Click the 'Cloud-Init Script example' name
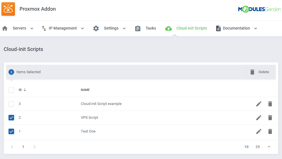The image size is (282, 159). [x=101, y=104]
